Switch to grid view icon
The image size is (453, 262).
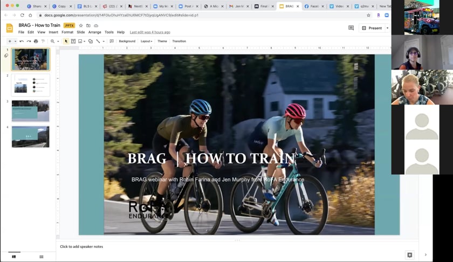tap(42, 257)
